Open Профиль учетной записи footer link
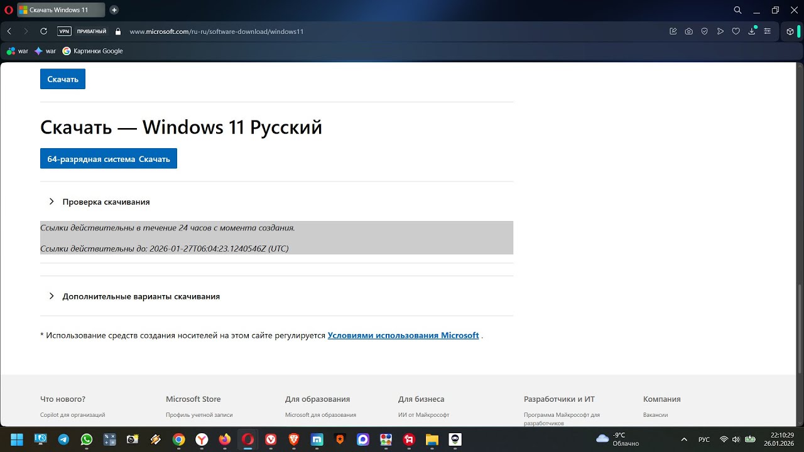Image resolution: width=804 pixels, height=452 pixels. tap(199, 415)
